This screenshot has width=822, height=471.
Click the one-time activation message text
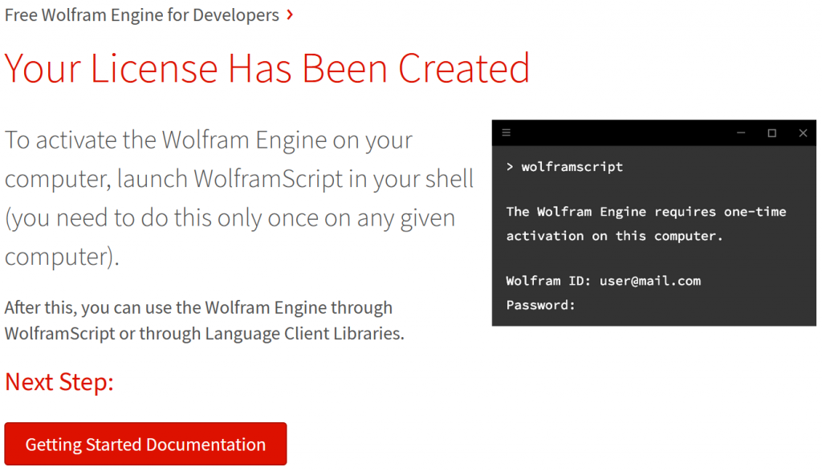634,223
